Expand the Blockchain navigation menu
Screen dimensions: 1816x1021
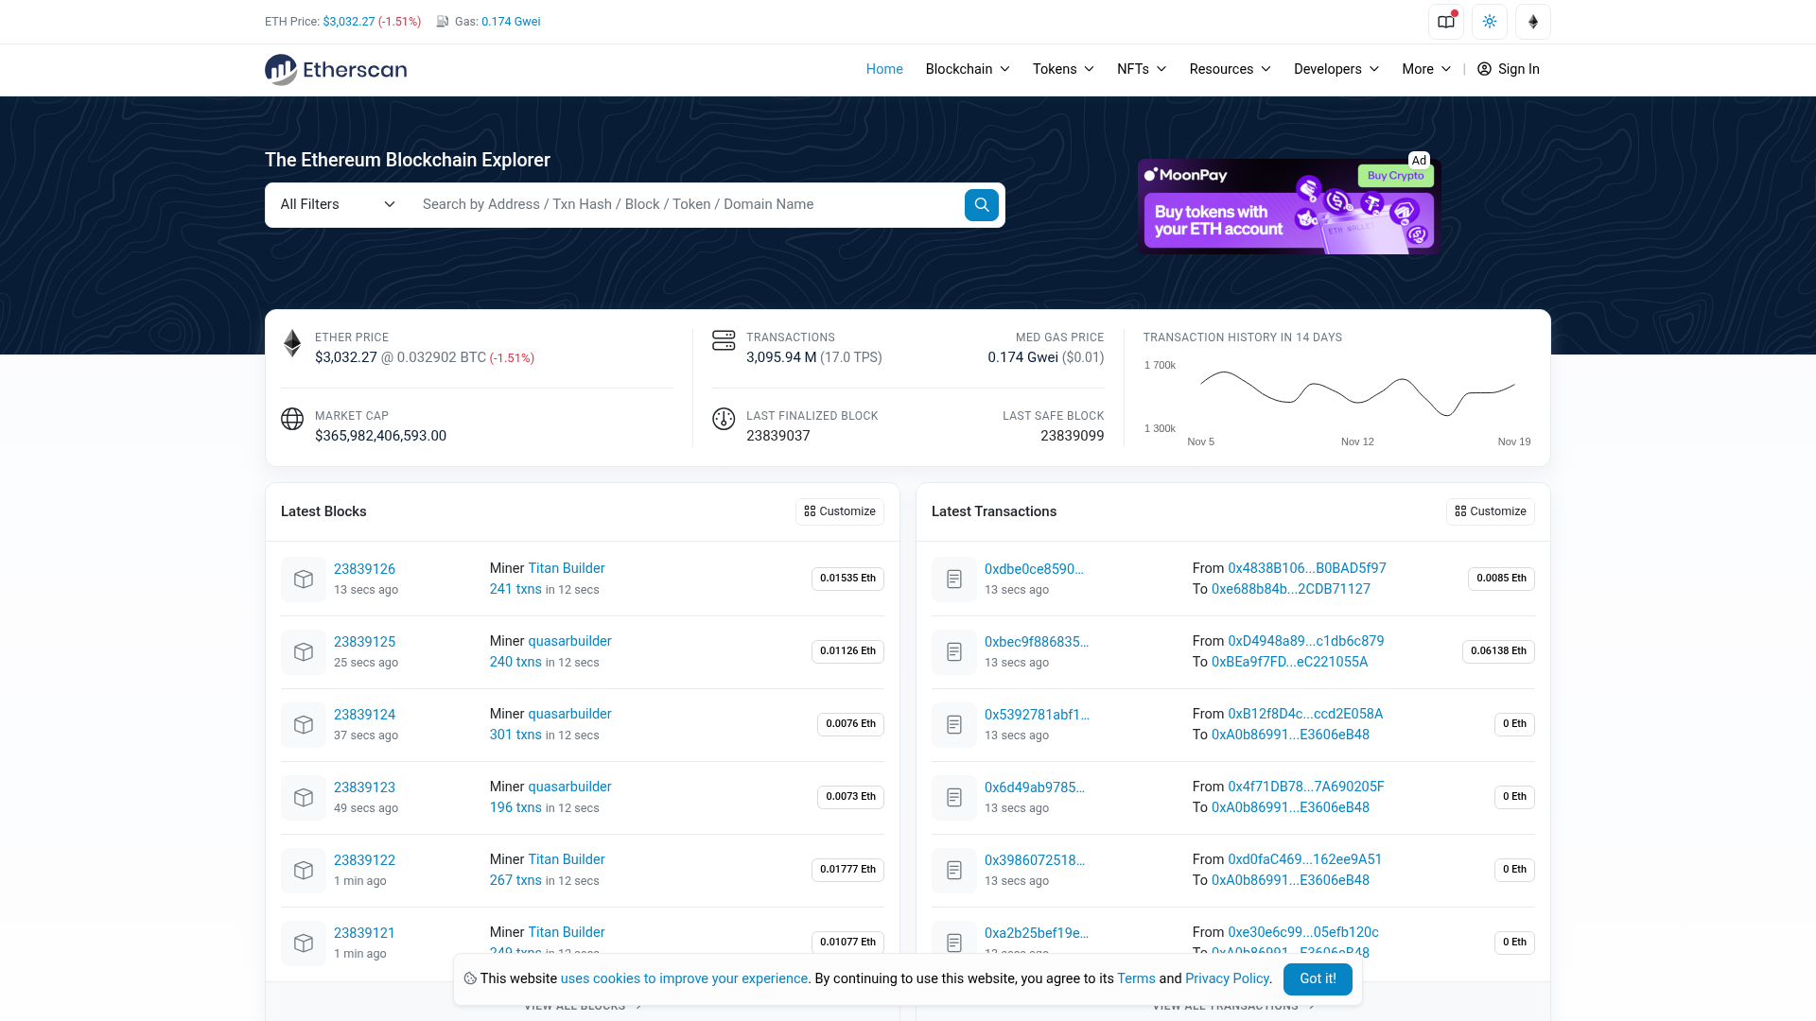coord(967,69)
